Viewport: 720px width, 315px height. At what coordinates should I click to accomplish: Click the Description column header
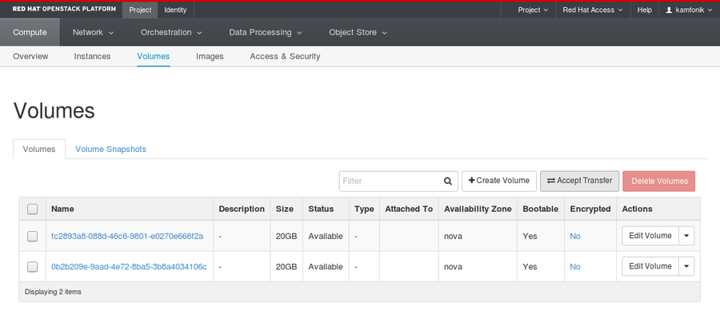tap(242, 209)
